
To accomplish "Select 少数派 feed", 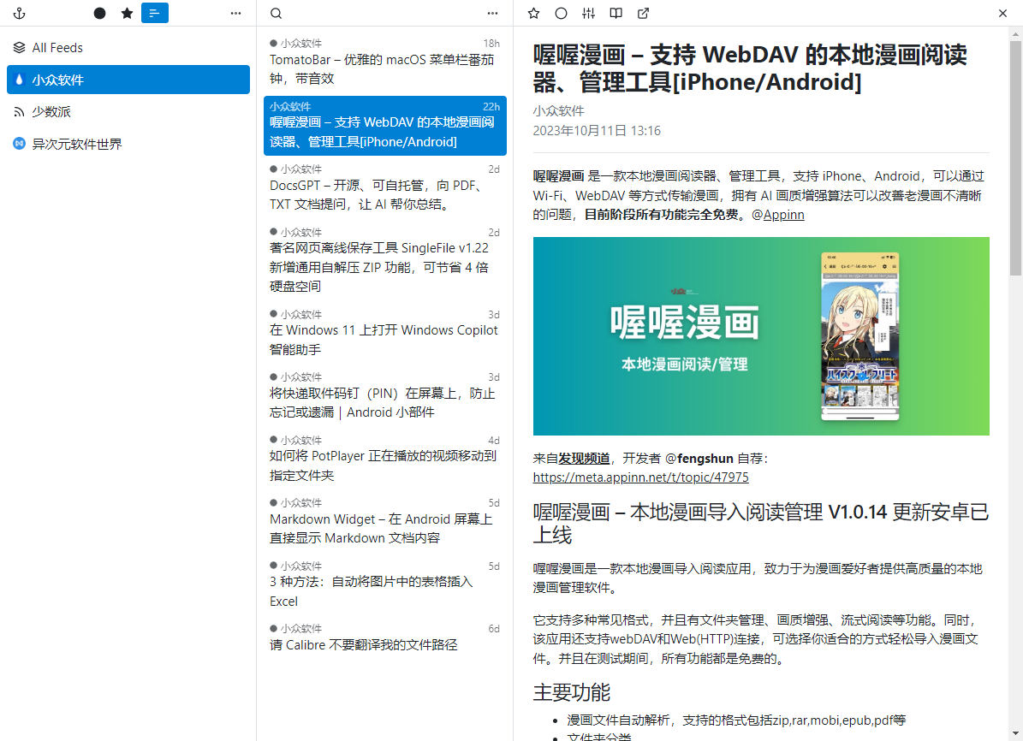I will pos(128,111).
